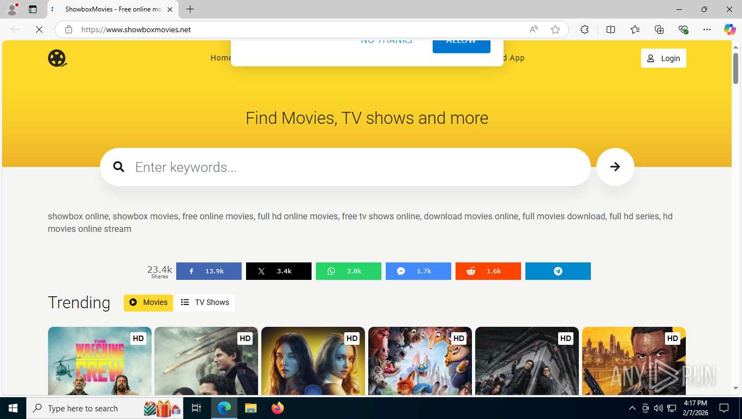The width and height of the screenshot is (742, 419).
Task: Stop loading the page
Action: [x=39, y=29]
